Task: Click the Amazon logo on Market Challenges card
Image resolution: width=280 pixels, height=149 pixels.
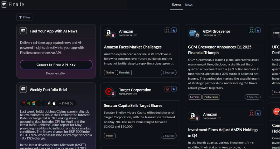Action: (x=109, y=33)
